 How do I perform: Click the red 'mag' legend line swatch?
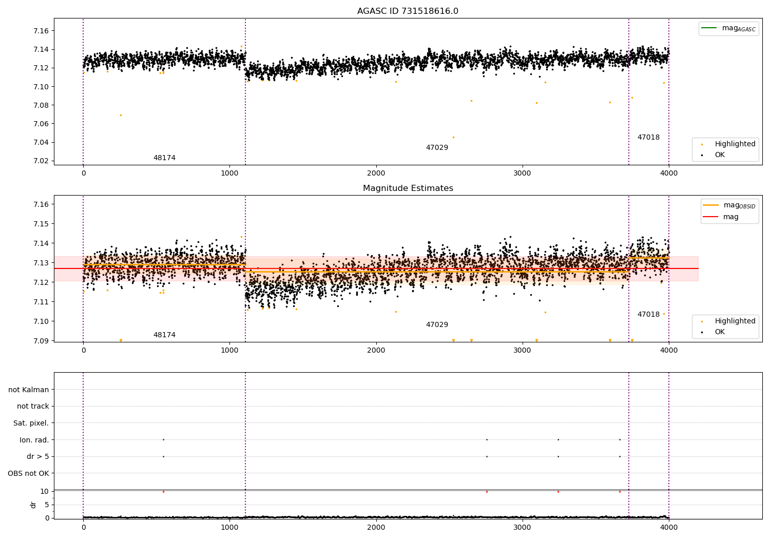(x=711, y=217)
